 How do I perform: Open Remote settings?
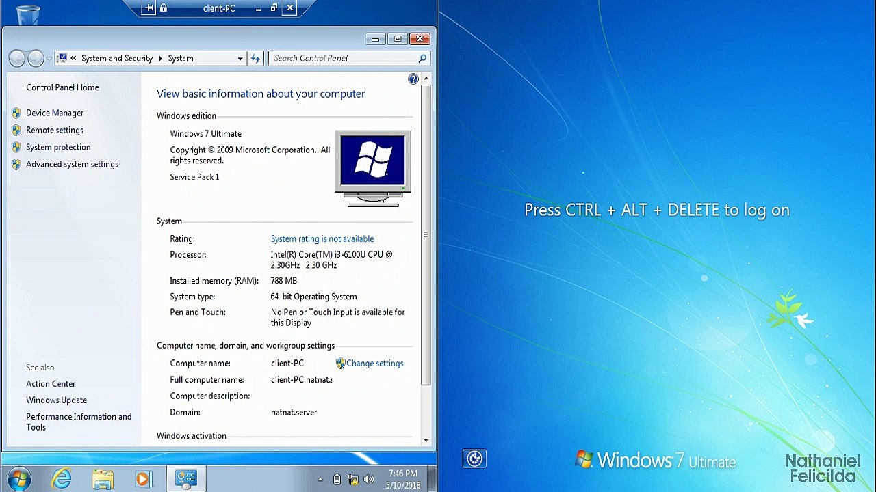point(55,130)
